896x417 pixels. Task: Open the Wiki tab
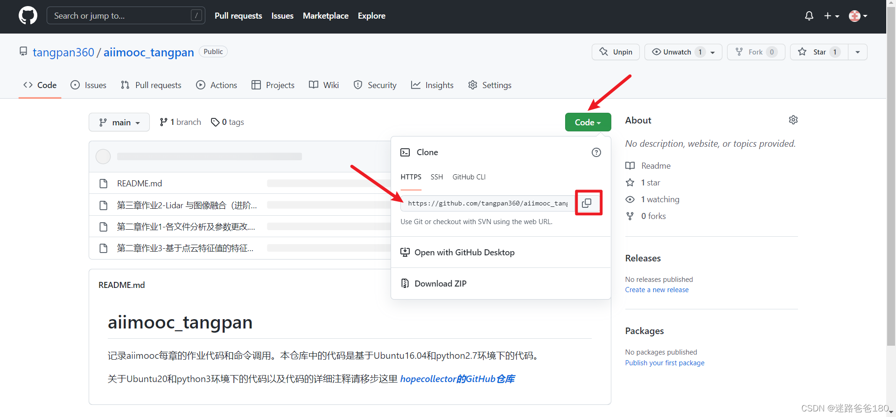pos(324,85)
